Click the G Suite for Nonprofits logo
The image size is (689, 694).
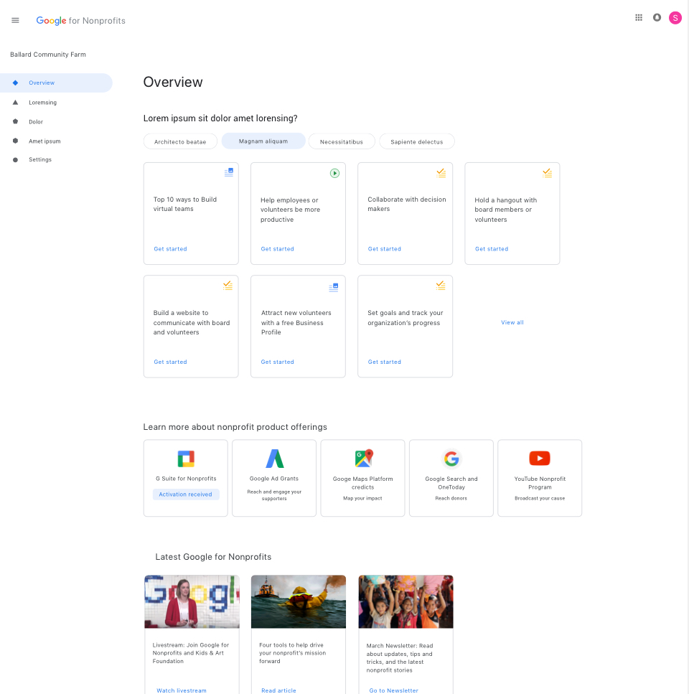point(186,459)
